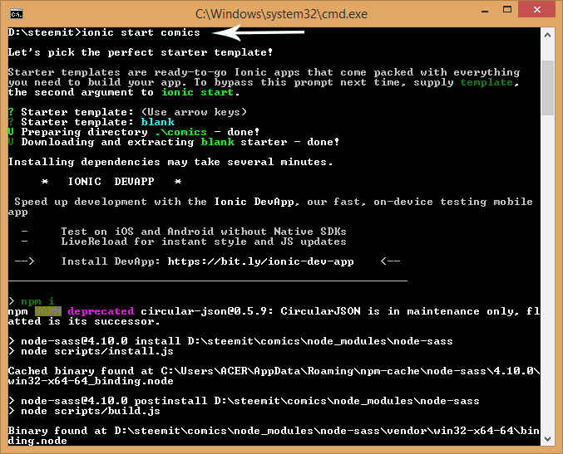
Task: Minimize the cmd.exe window
Action: click(485, 11)
